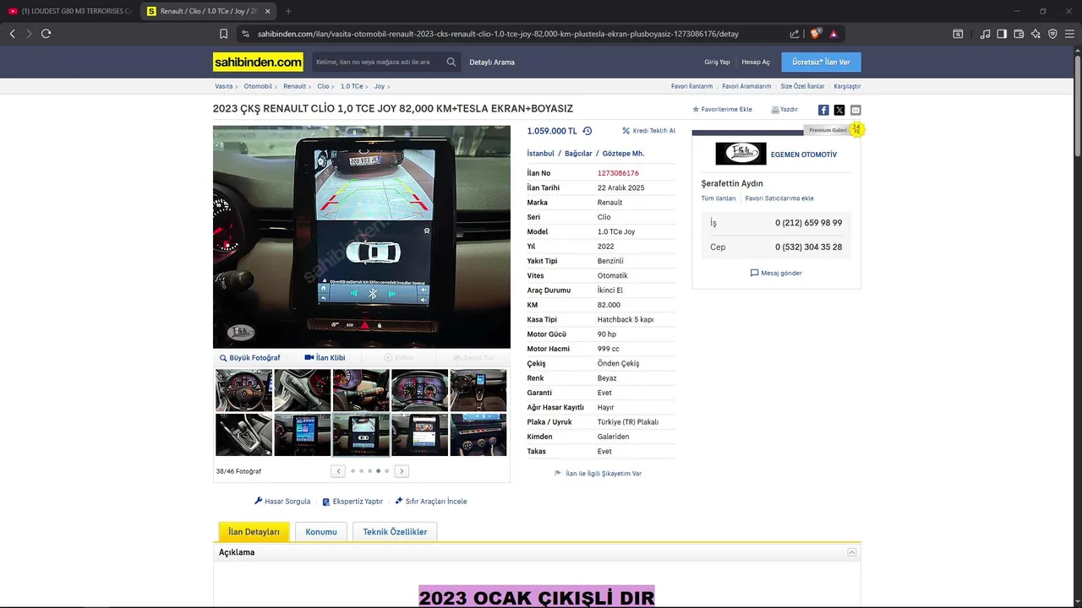Open the browser hamburger menu
This screenshot has height=608, width=1082.
(x=1069, y=34)
